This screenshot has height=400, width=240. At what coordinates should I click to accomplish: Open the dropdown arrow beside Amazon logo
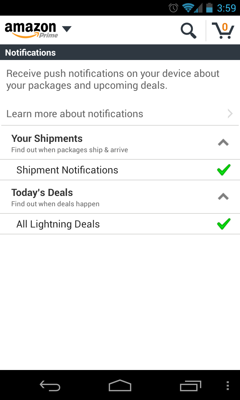(67, 29)
